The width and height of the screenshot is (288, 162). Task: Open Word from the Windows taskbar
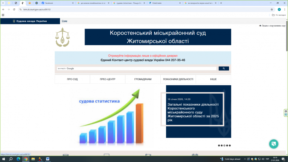tap(48, 159)
